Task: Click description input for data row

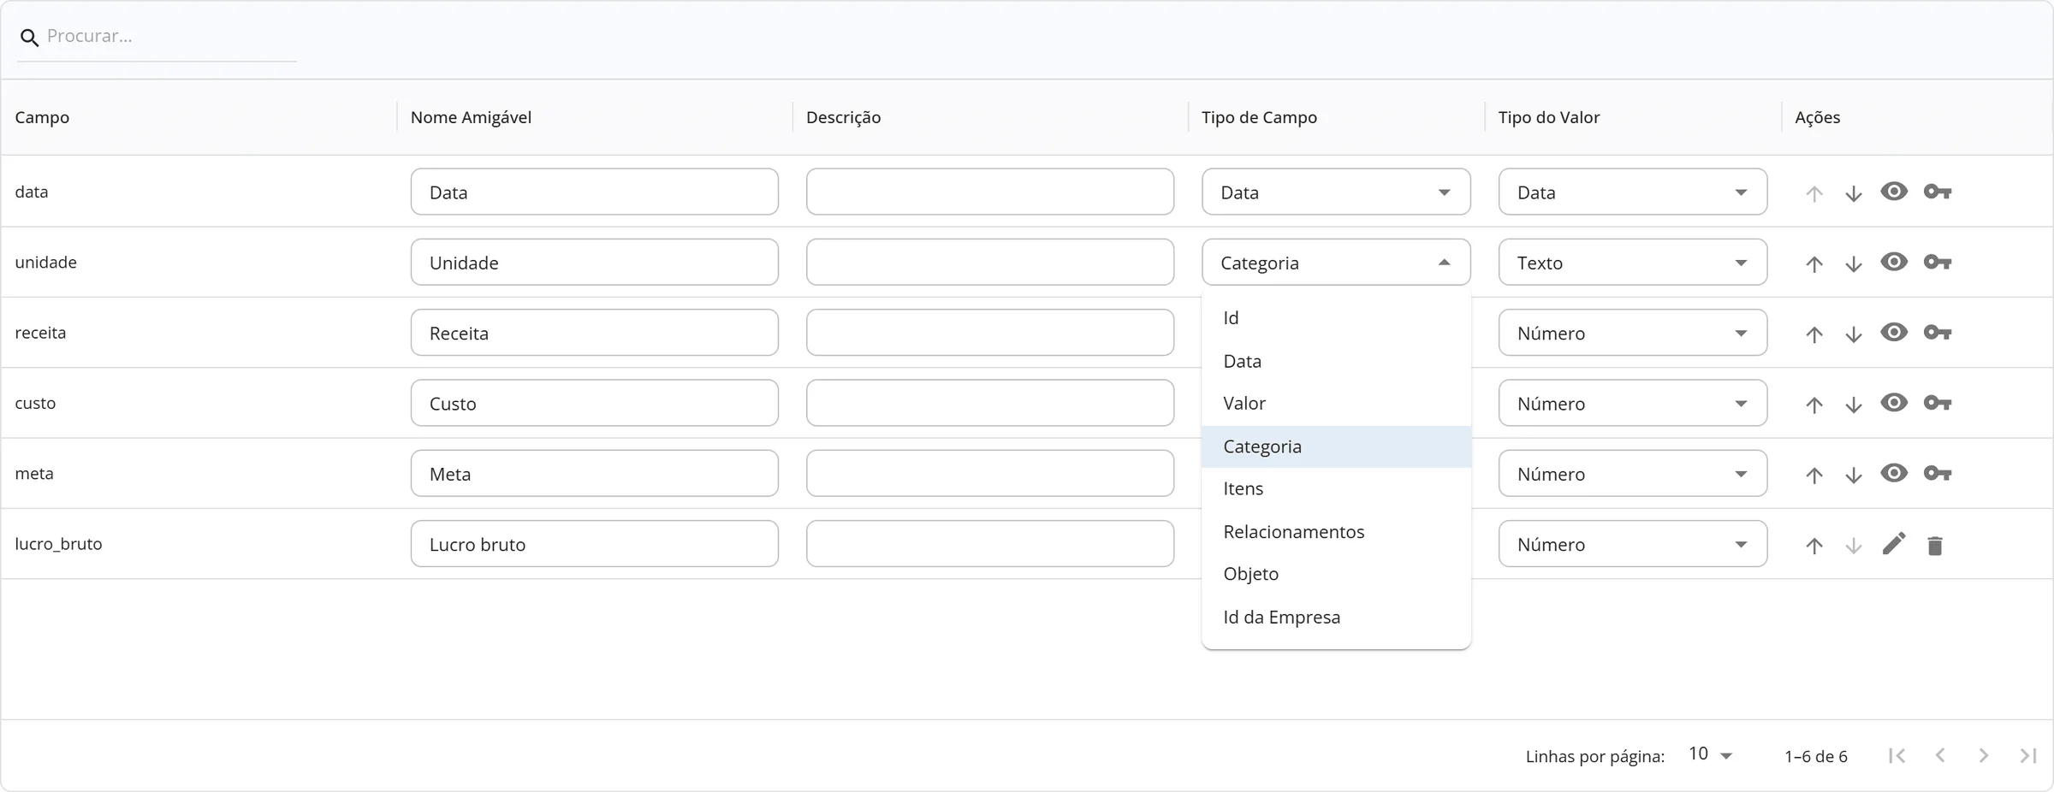Action: (989, 192)
